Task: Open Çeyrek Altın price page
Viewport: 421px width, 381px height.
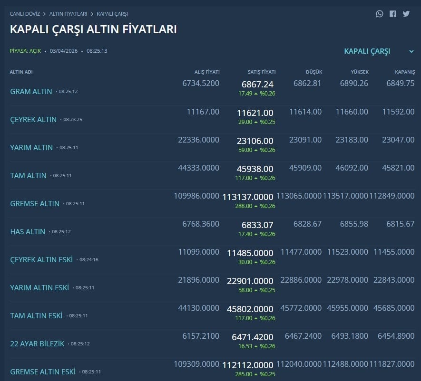Action: click(x=33, y=119)
